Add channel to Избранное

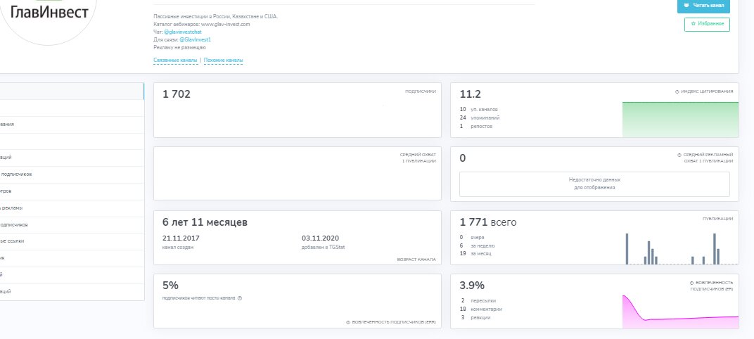[707, 24]
